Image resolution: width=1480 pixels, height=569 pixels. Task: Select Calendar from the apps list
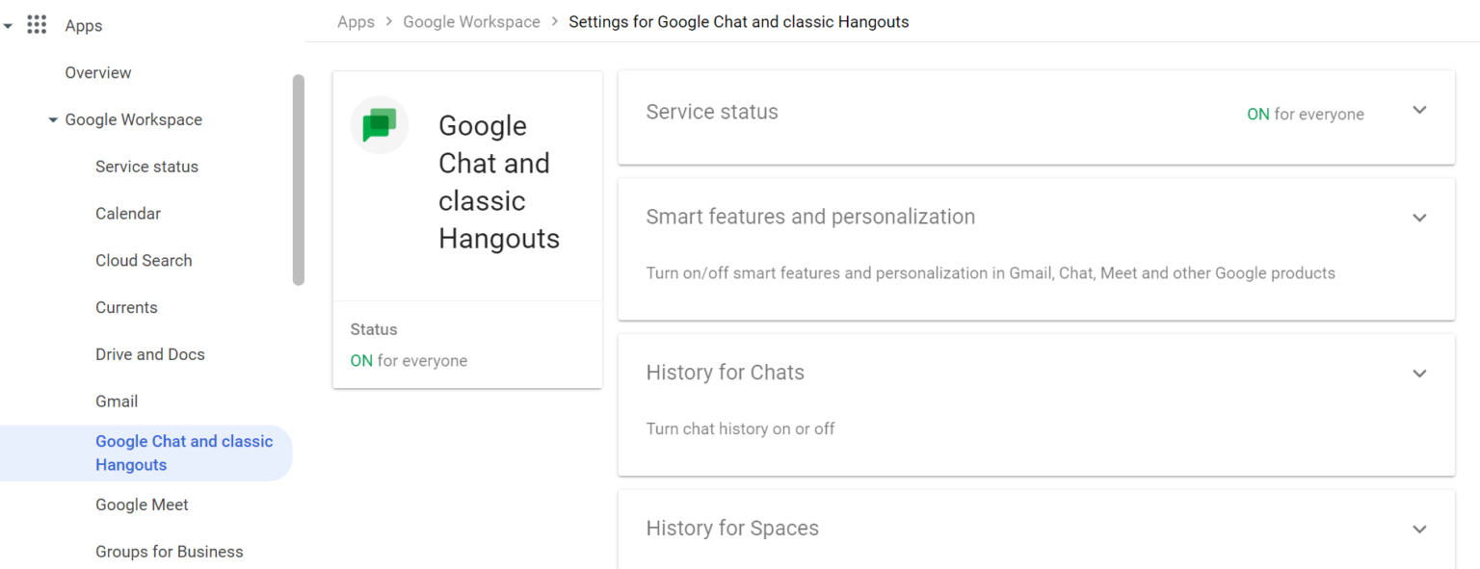(x=128, y=213)
